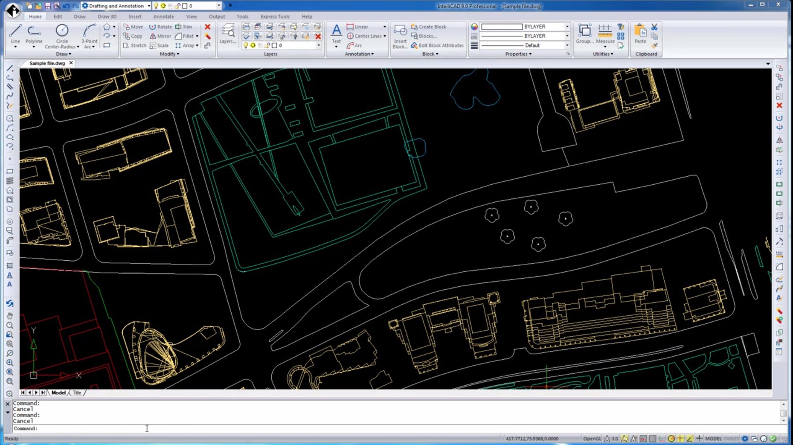Switch to the Annotate ribbon tab
The height and width of the screenshot is (445, 793).
click(x=163, y=16)
